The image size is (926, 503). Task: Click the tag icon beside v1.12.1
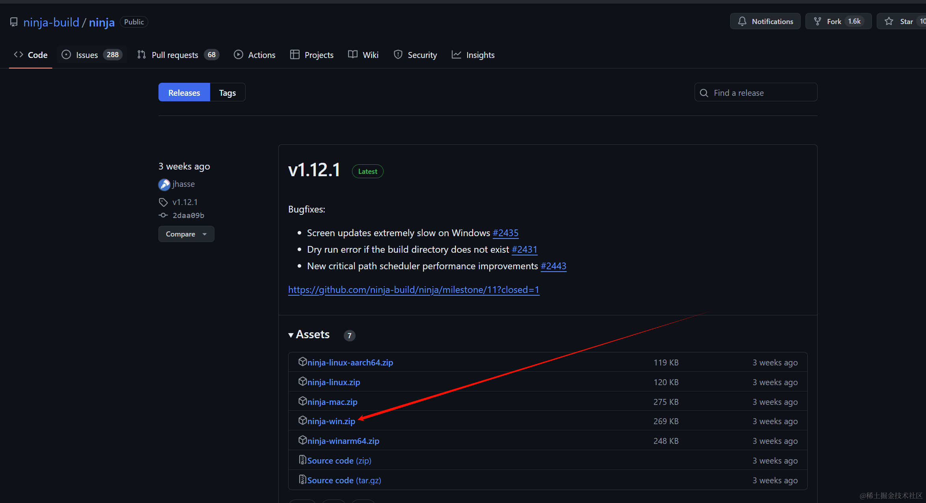163,202
